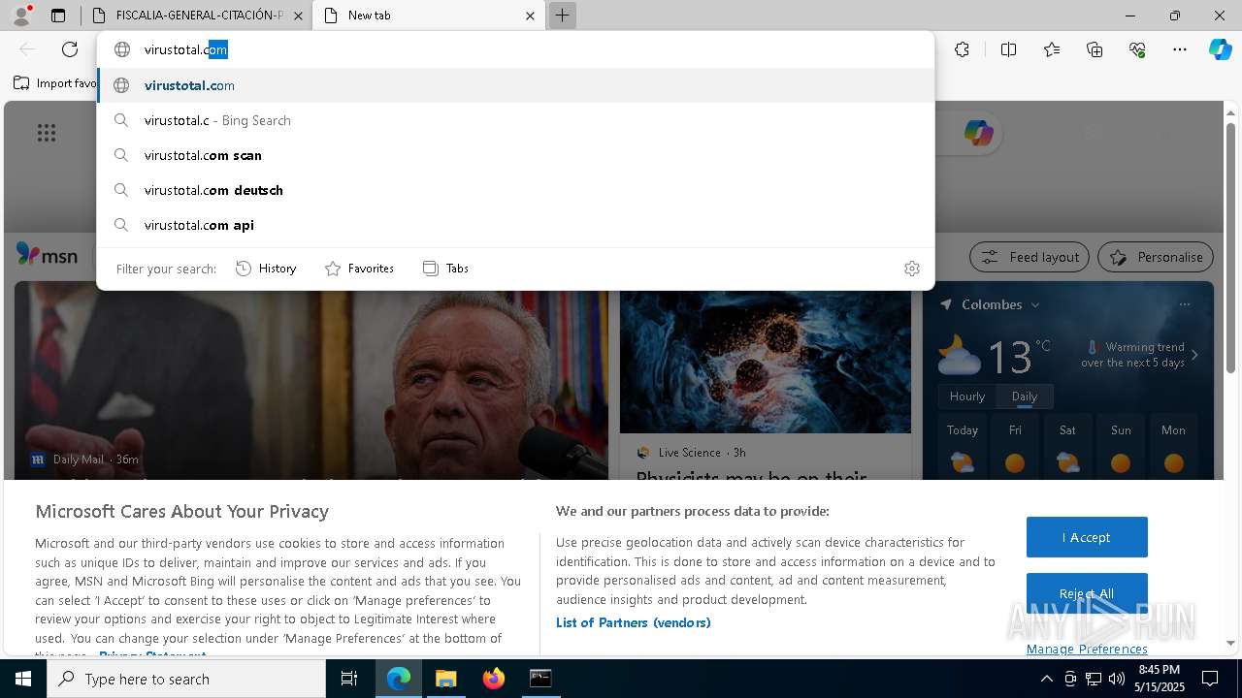Open Settings and more ellipsis menu
The width and height of the screenshot is (1242, 698).
click(x=1180, y=49)
